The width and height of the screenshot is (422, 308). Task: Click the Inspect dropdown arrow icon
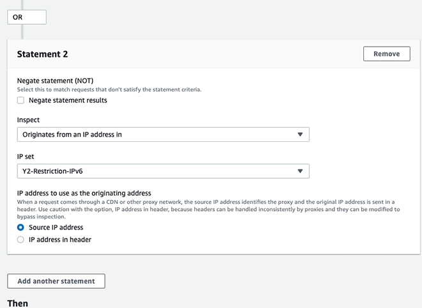pos(300,134)
